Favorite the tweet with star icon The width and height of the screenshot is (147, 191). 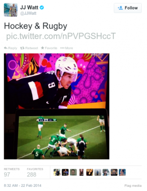pos(49,48)
